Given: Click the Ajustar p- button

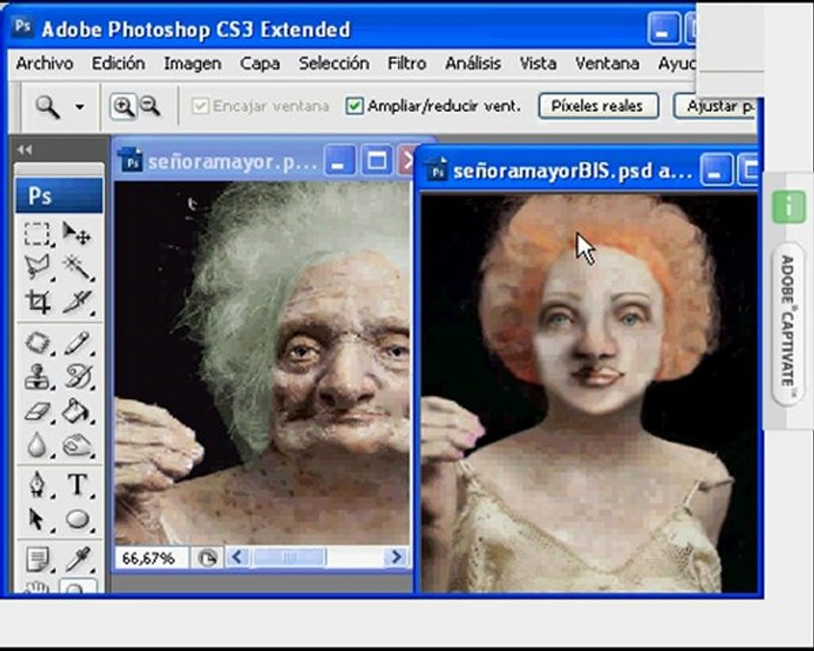Looking at the screenshot, I should coord(716,106).
